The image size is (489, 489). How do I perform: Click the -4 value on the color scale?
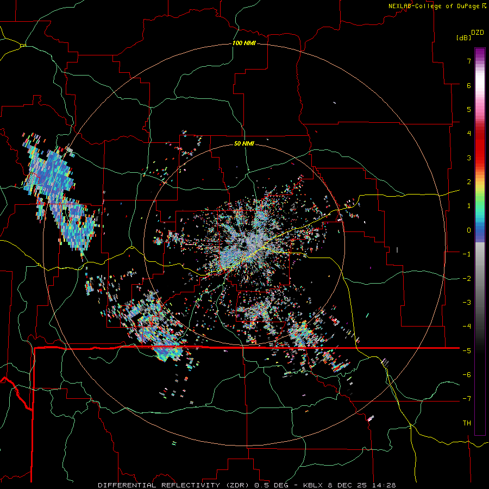point(467,327)
